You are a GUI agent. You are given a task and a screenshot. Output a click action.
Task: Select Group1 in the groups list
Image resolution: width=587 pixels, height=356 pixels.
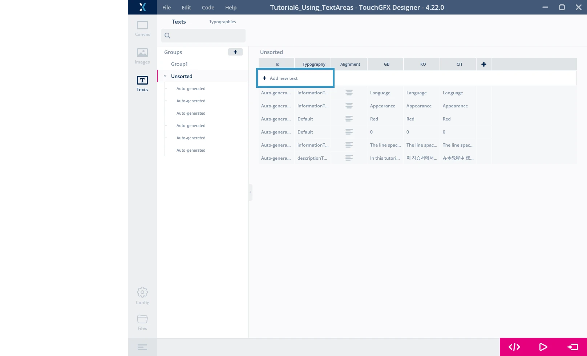179,64
